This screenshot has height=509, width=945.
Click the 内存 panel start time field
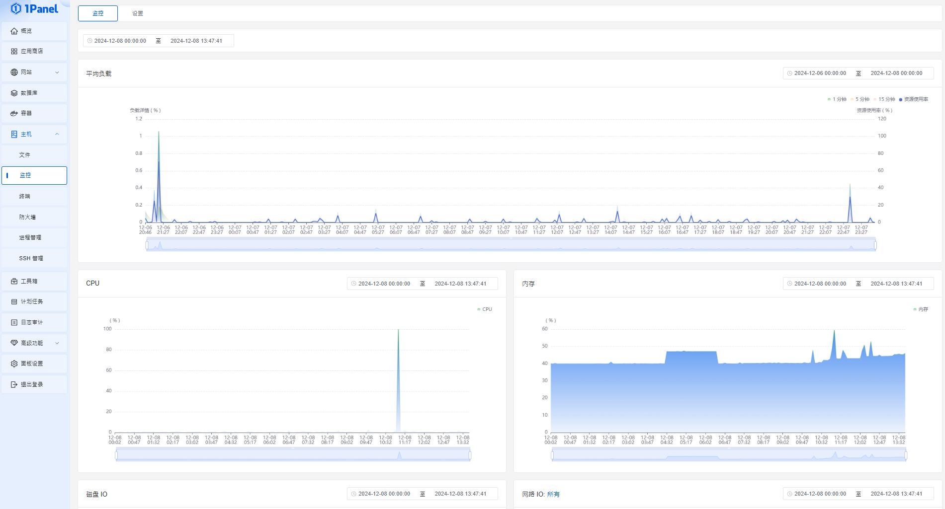point(820,284)
